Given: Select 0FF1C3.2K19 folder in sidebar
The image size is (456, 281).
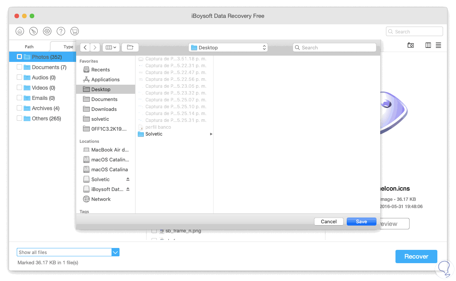Looking at the screenshot, I should (105, 129).
